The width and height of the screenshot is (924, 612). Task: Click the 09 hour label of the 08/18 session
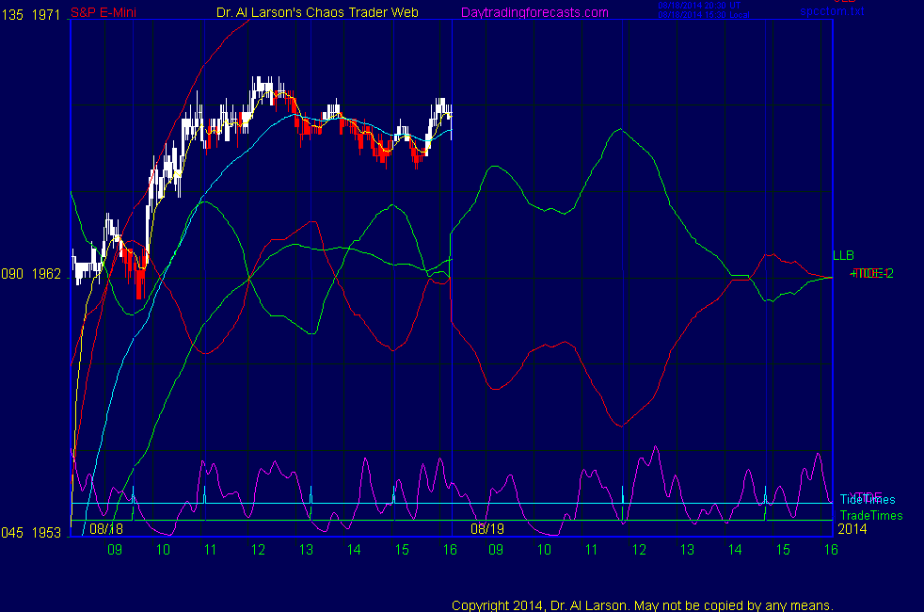[x=114, y=550]
